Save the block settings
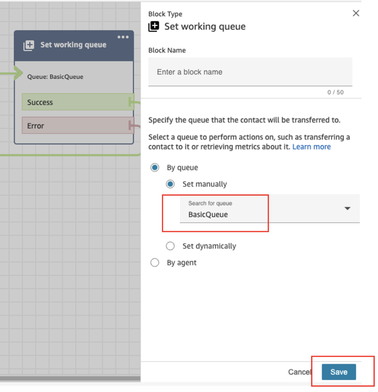The image size is (378, 392). (339, 372)
